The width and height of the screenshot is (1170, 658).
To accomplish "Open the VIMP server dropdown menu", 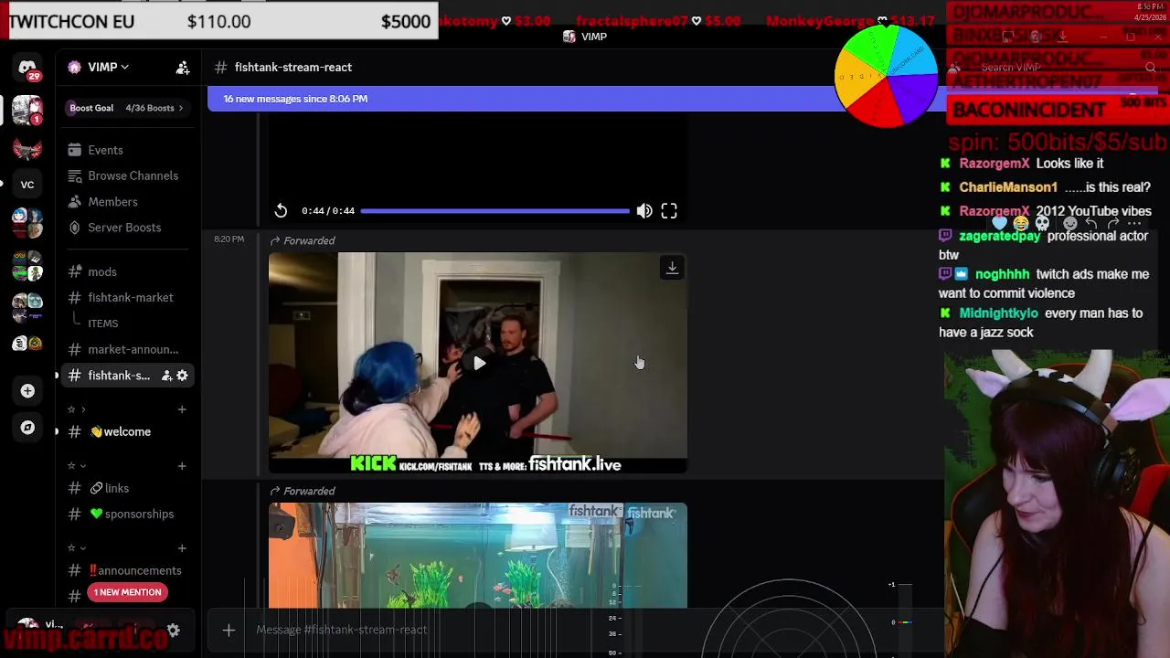I will pos(108,68).
